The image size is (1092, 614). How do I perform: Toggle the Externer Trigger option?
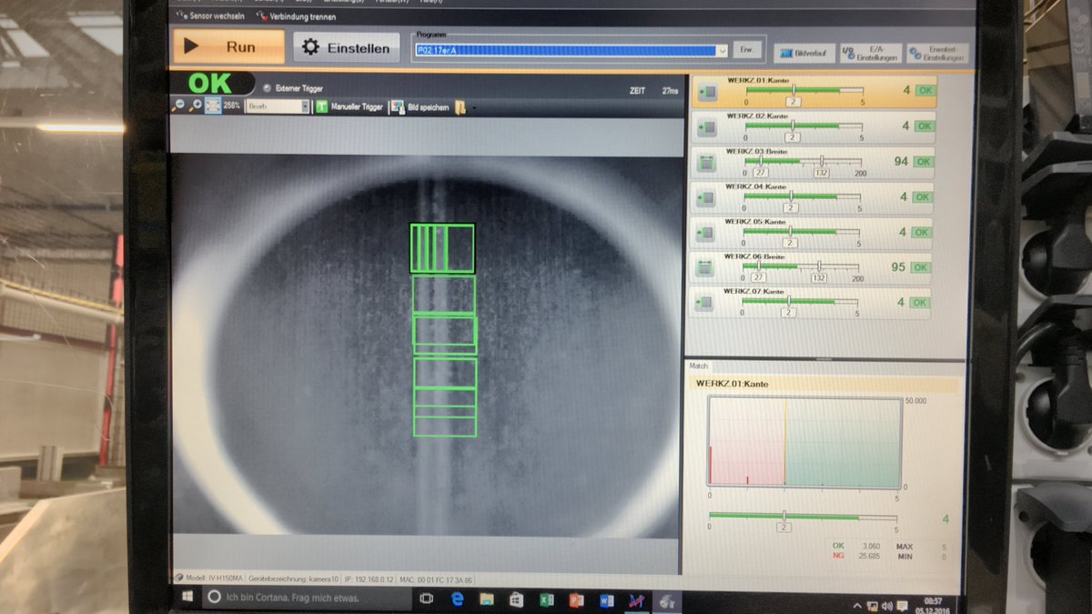click(266, 88)
